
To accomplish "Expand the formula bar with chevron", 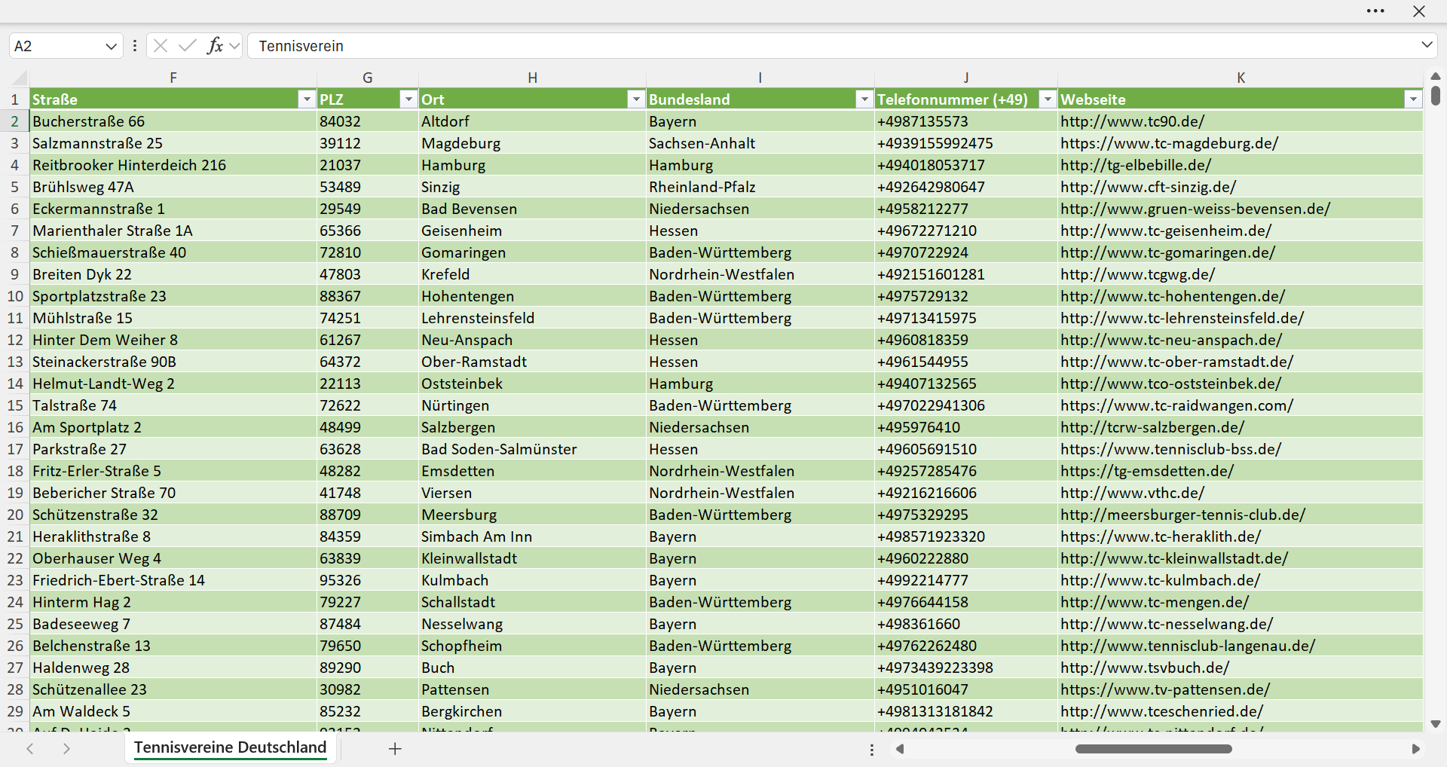I will pyautogui.click(x=1427, y=45).
